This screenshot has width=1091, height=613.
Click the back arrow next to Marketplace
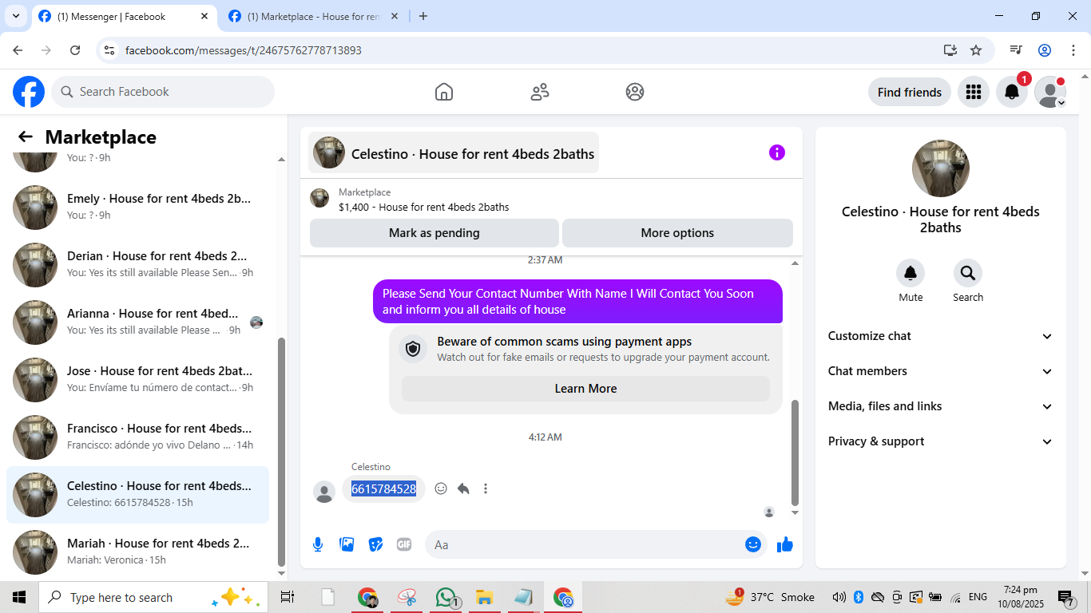(26, 136)
